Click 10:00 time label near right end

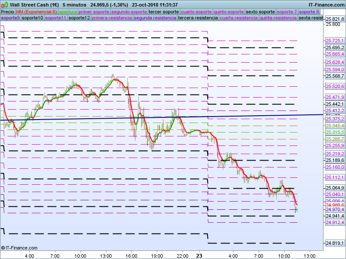[284, 256]
